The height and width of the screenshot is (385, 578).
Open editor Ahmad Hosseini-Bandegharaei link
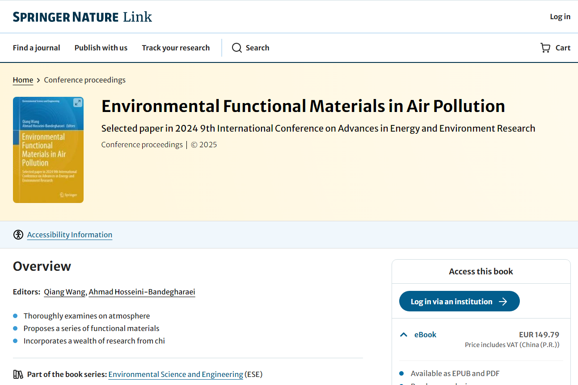(142, 292)
